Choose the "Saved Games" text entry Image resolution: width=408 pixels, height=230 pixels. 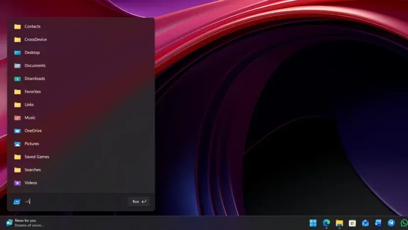click(37, 157)
